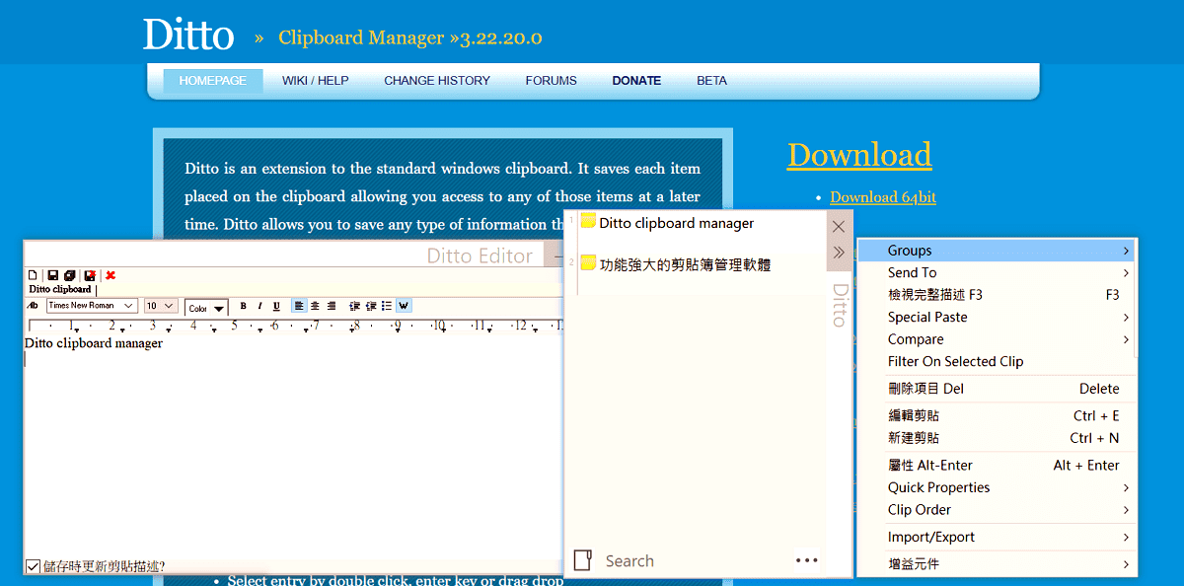The height and width of the screenshot is (586, 1184).
Task: Toggle the word wrap W button
Action: pyautogui.click(x=404, y=306)
